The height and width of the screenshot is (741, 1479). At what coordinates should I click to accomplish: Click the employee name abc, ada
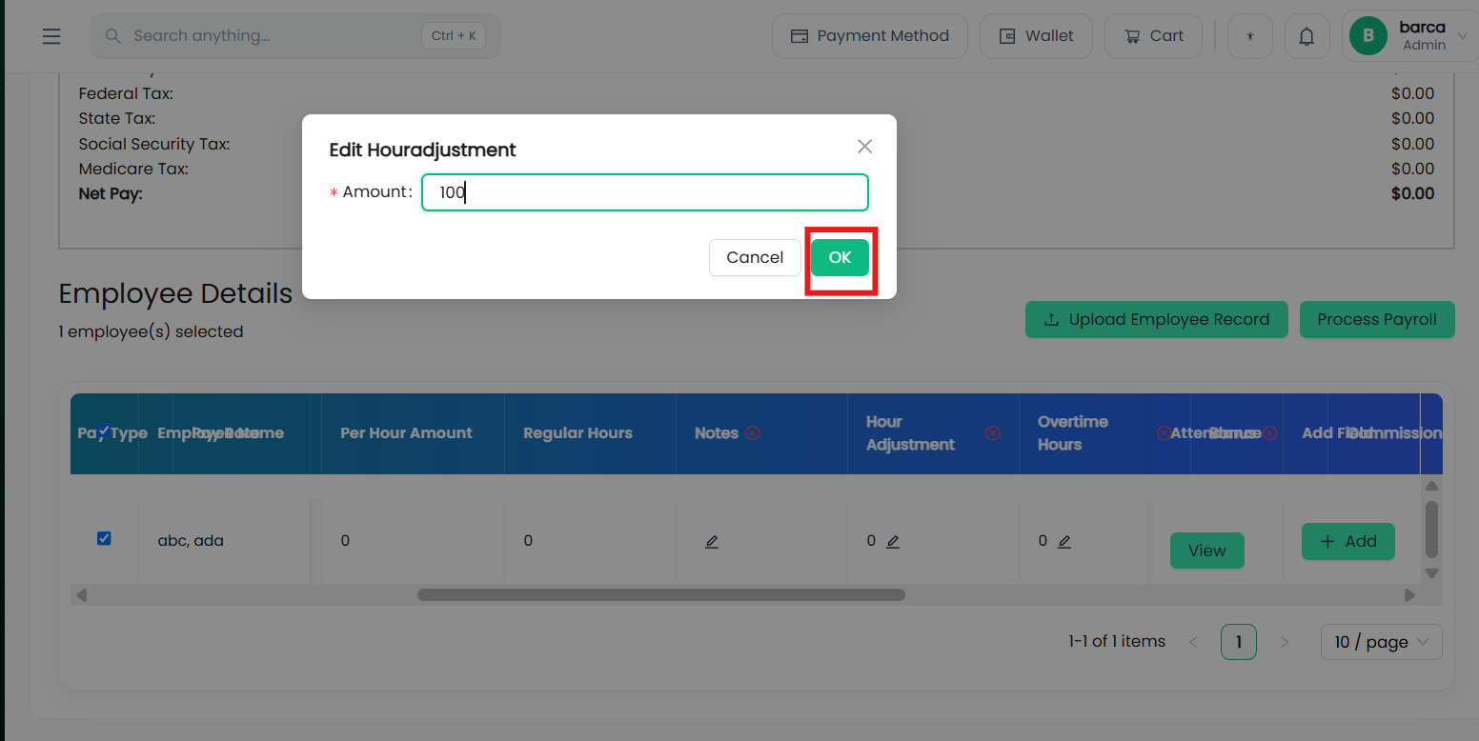point(191,541)
